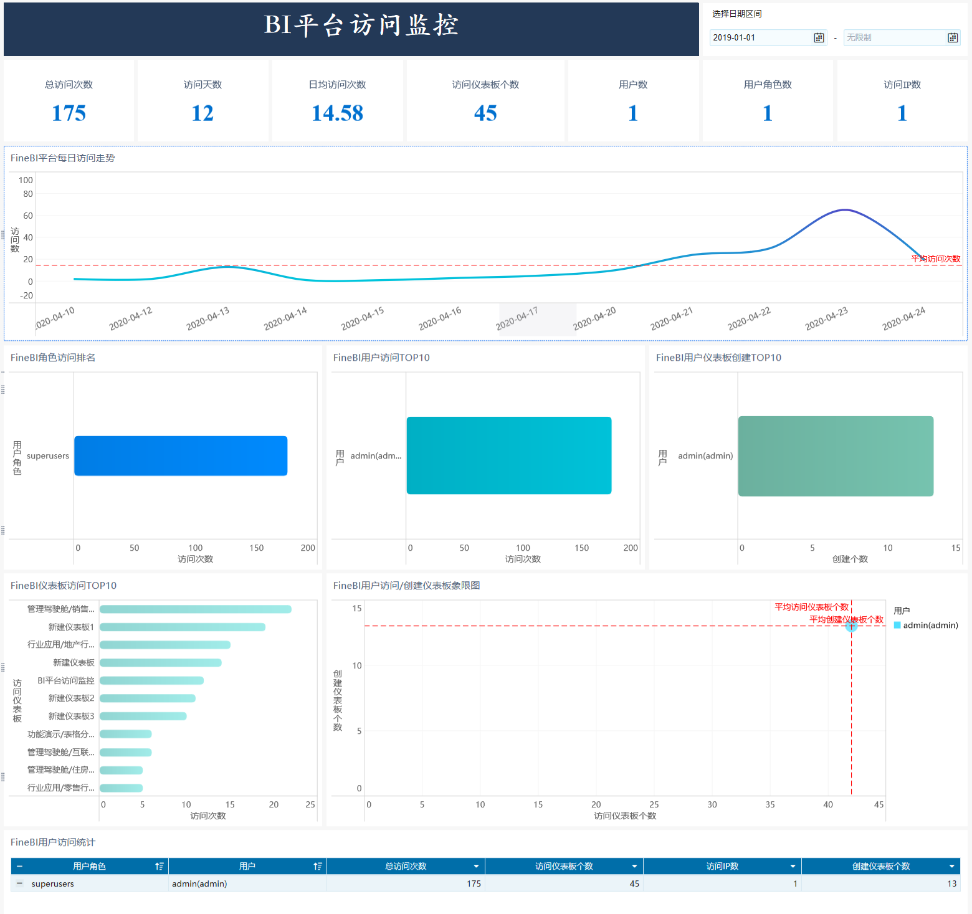
Task: Click the BI平台访问监控 bar in TOP10
Action: tap(151, 680)
